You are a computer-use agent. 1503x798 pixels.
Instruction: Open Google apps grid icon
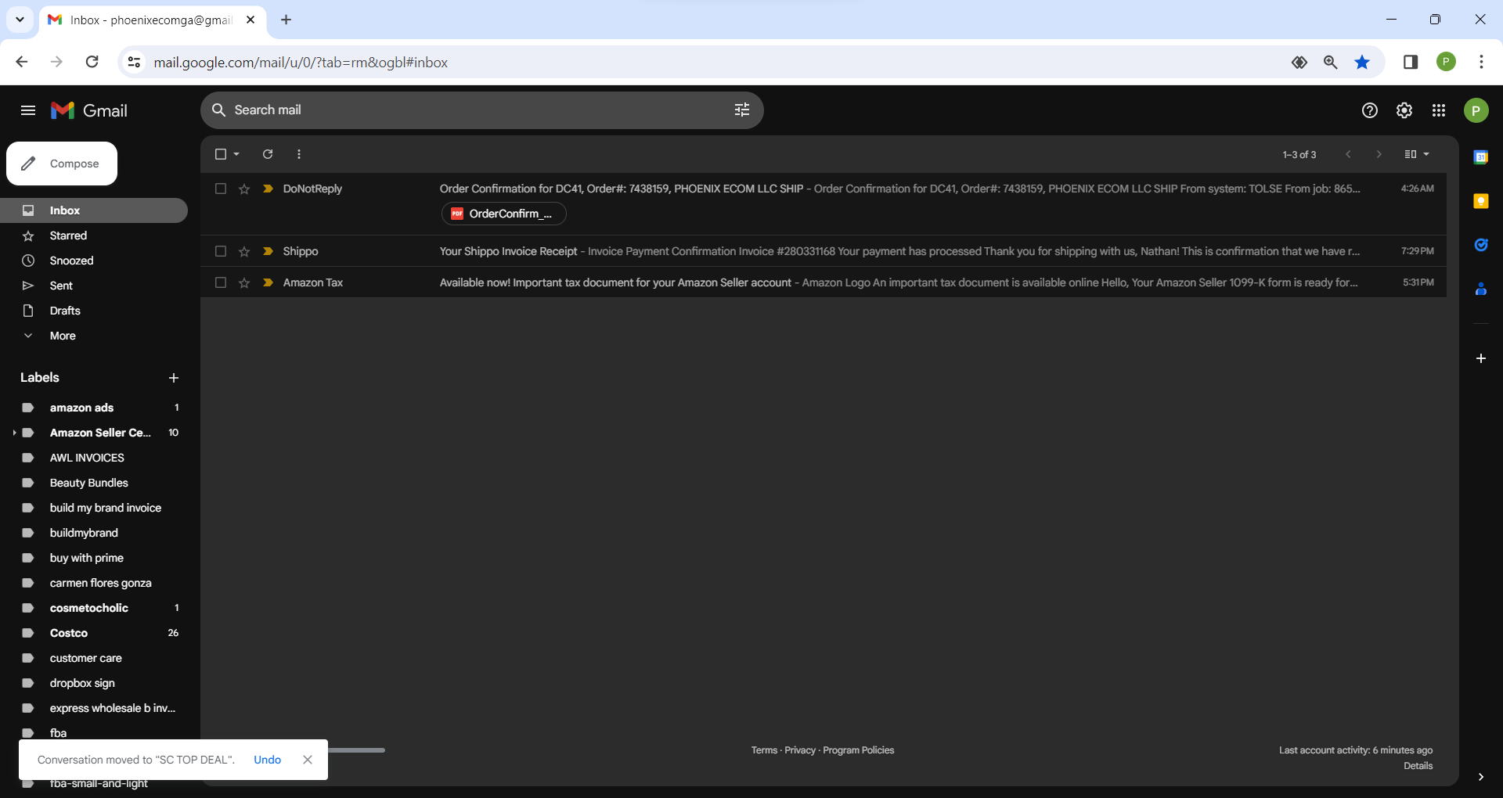pyautogui.click(x=1439, y=110)
